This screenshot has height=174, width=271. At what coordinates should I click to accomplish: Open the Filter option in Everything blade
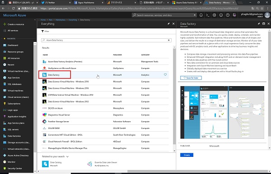pos(45,31)
